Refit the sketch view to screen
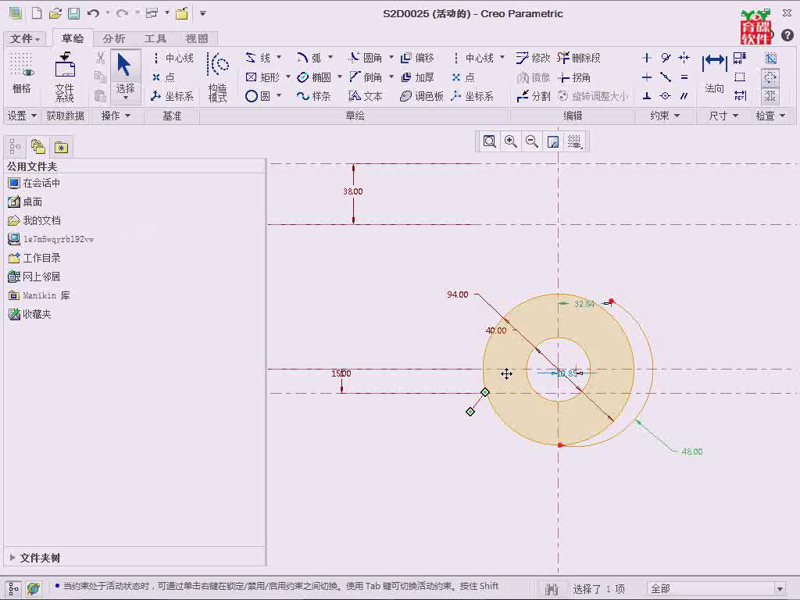 click(489, 141)
